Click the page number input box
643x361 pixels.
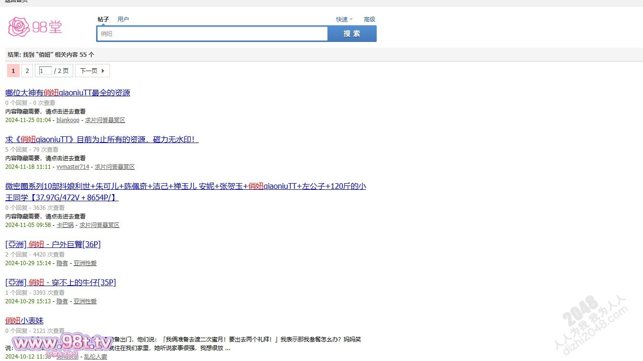pos(45,71)
